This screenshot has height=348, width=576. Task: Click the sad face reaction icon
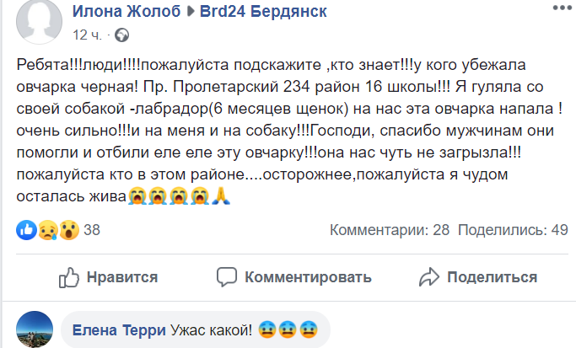tap(47, 229)
